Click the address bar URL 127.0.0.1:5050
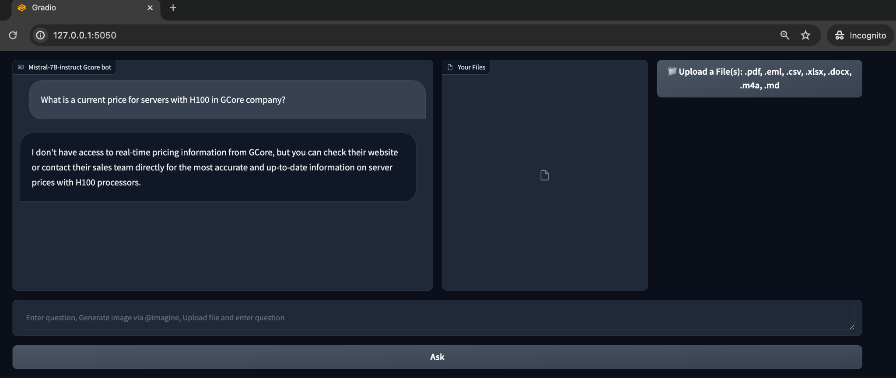896x378 pixels. (85, 35)
